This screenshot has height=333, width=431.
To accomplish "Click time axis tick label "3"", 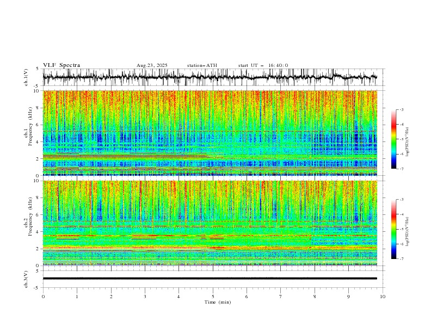I will (x=145, y=297).
